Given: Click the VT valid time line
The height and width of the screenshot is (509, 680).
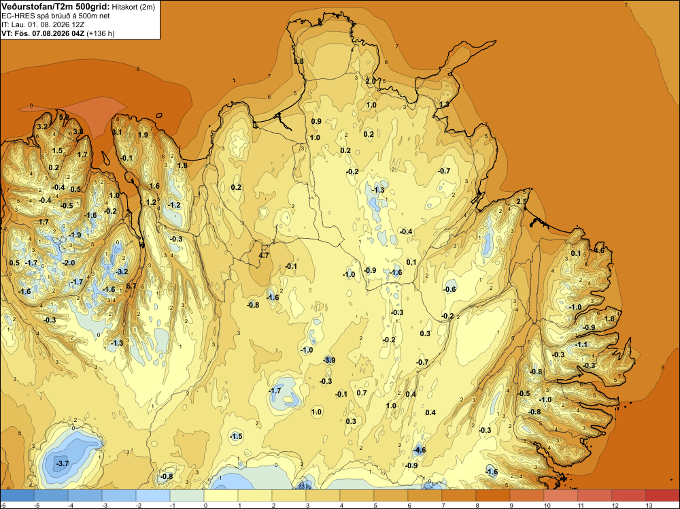Looking at the screenshot, I should pyautogui.click(x=58, y=33).
